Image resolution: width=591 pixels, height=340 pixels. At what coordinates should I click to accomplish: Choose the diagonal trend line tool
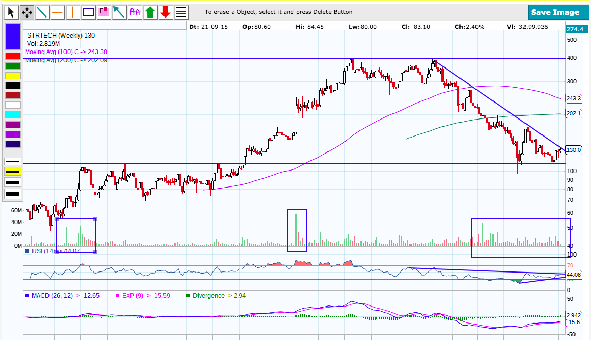(x=42, y=12)
